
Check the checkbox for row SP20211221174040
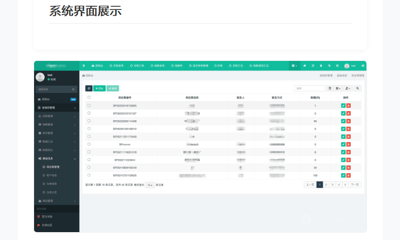pyautogui.click(x=89, y=136)
